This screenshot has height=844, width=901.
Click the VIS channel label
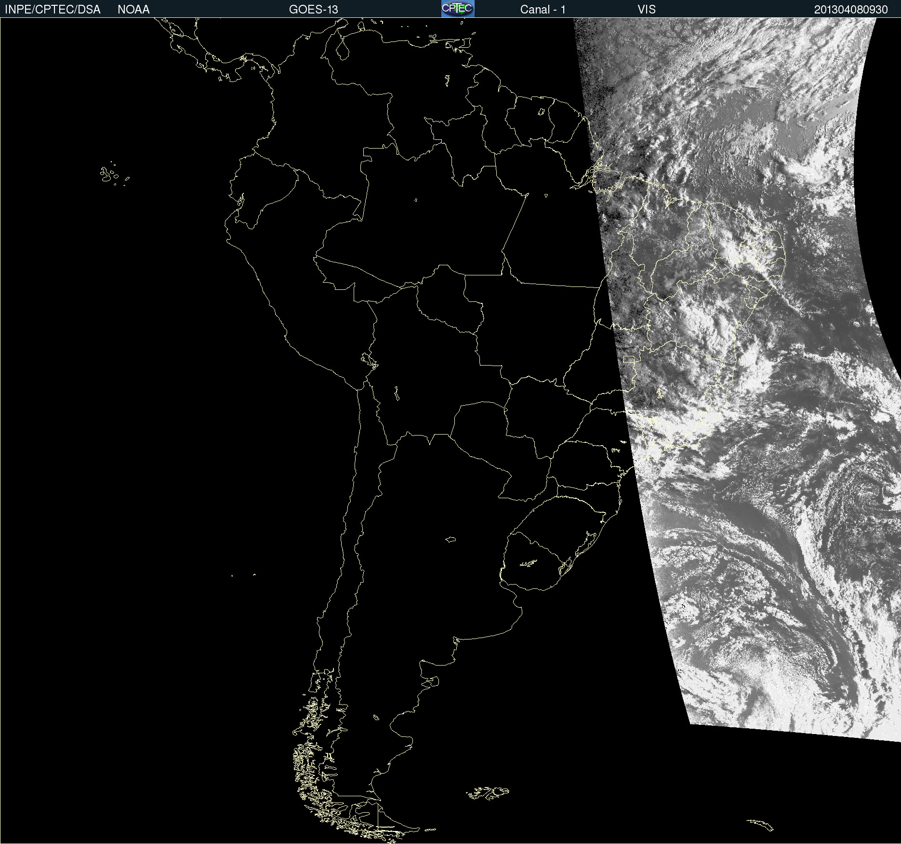(x=647, y=10)
